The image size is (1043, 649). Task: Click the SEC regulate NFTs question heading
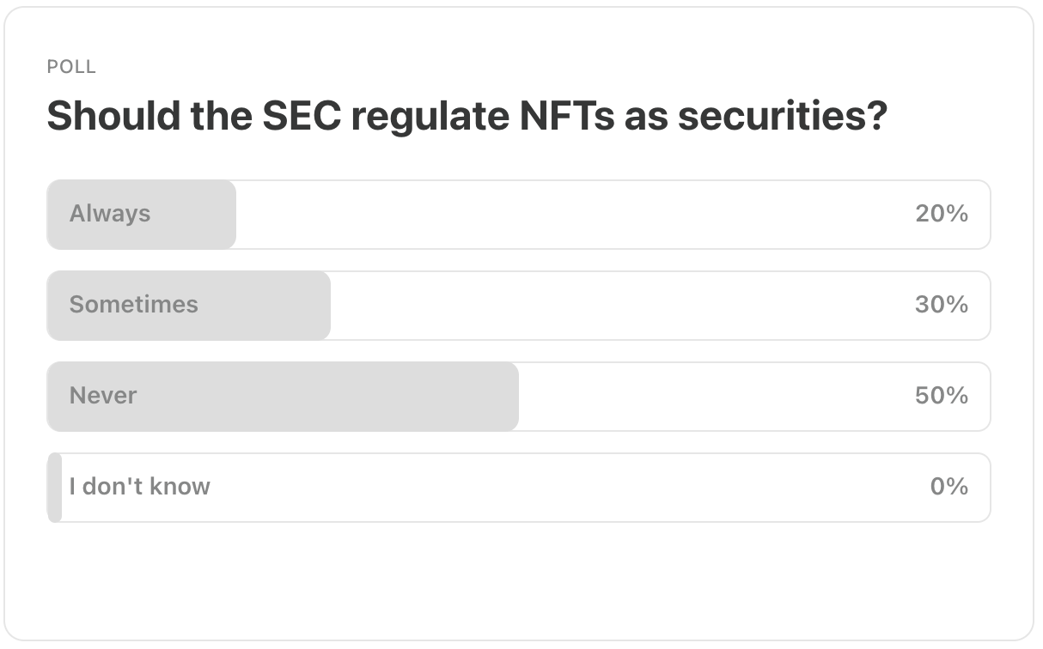click(466, 116)
